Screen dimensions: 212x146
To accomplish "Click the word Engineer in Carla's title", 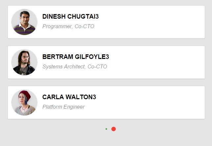I will [x=74, y=107].
